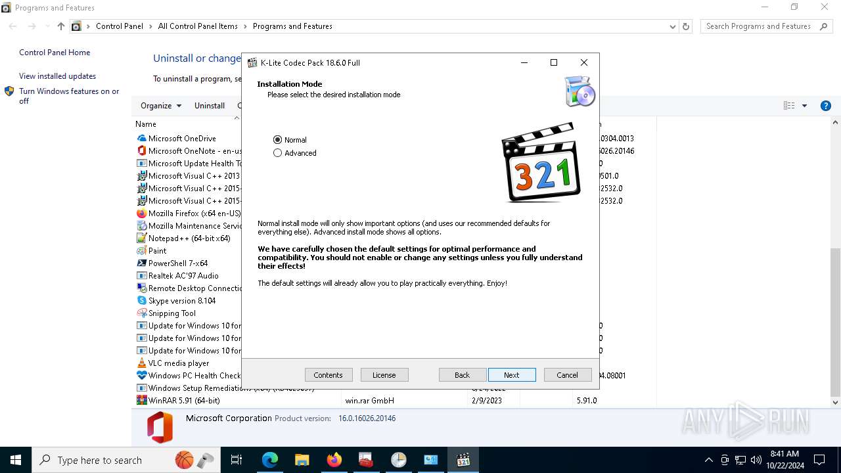Select the Normal installation mode radio button
The width and height of the screenshot is (841, 473).
tap(277, 140)
